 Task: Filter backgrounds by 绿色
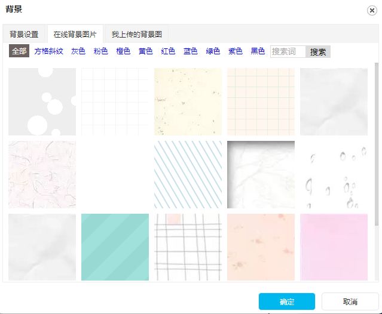(x=213, y=51)
